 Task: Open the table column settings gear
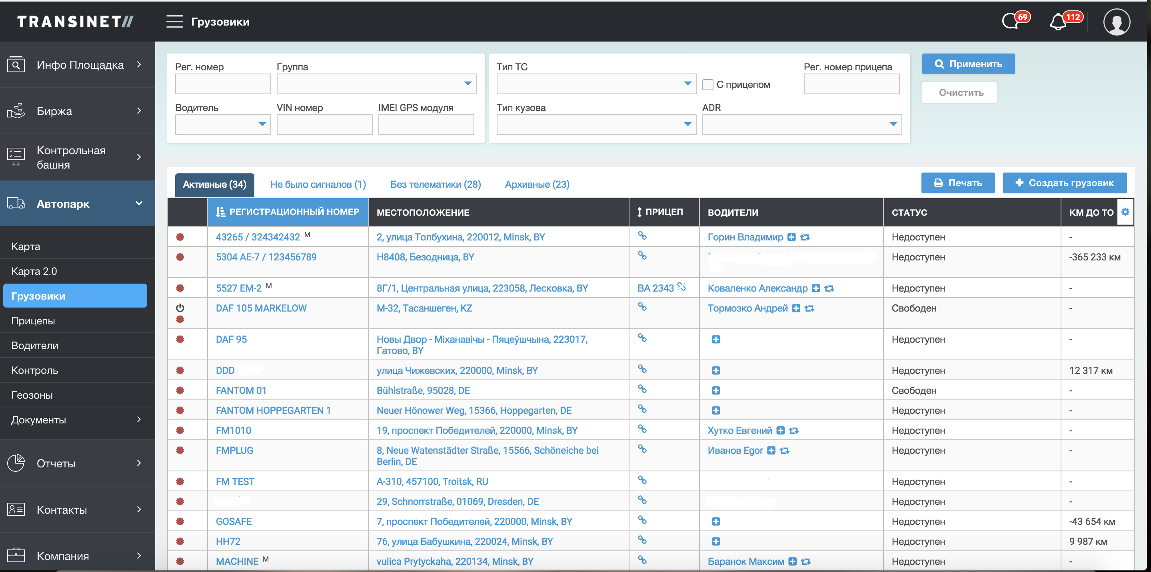[1125, 212]
